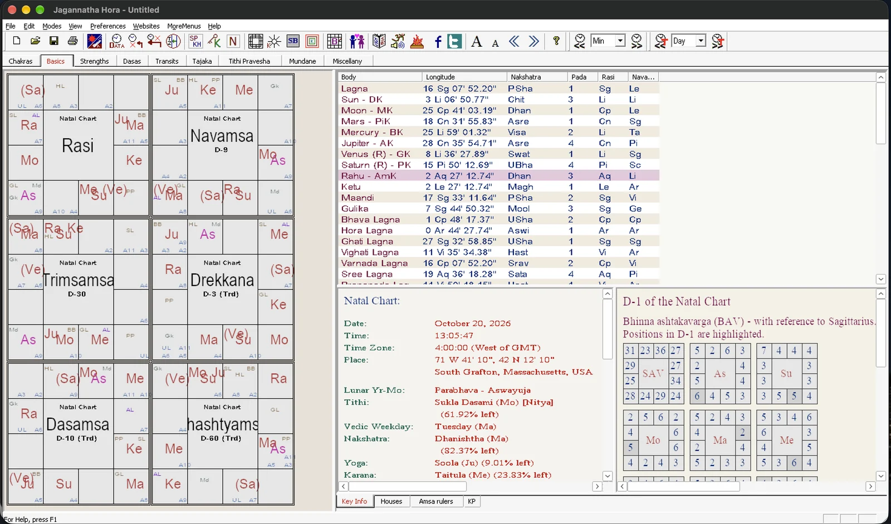Expand the Min time unit dropdown
The width and height of the screenshot is (891, 524).
pos(620,41)
